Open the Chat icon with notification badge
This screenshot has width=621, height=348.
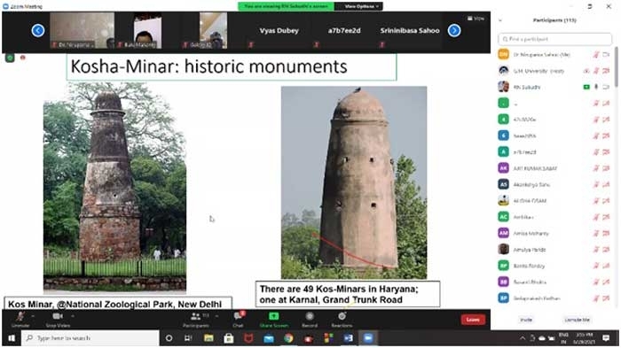239,316
